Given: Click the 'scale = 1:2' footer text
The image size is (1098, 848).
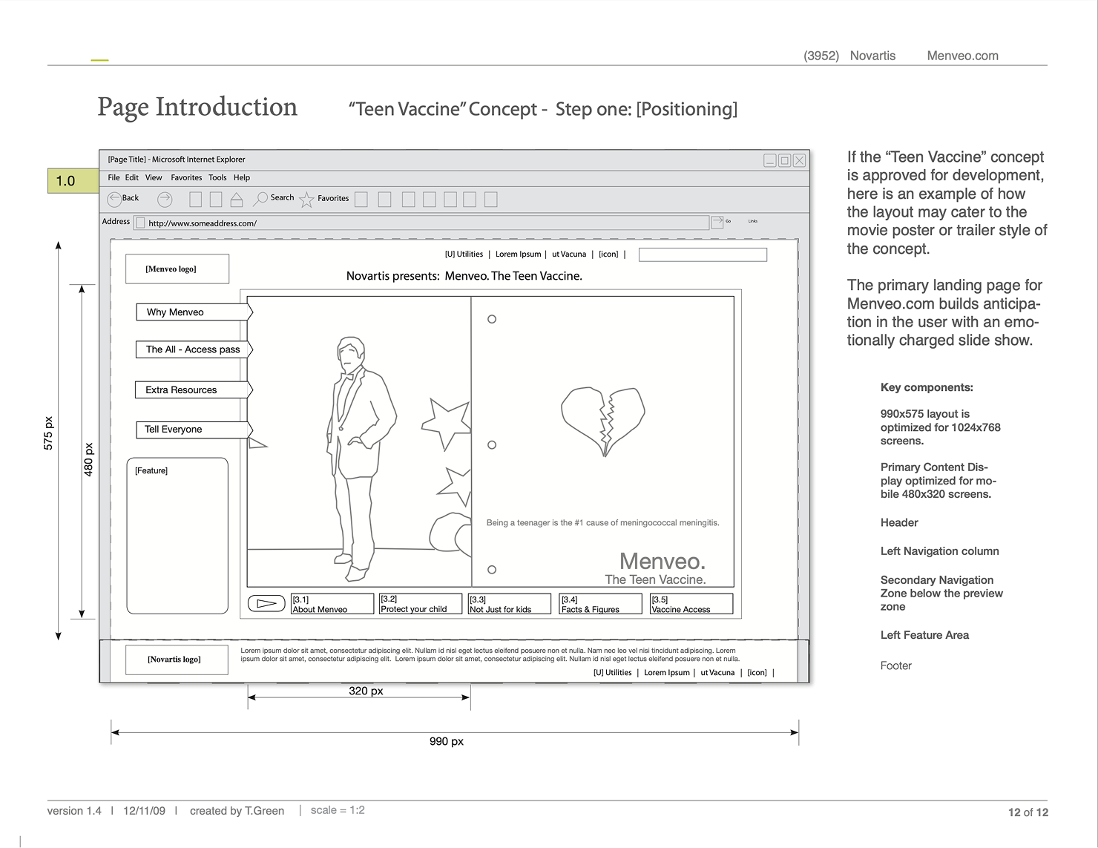Looking at the screenshot, I should (x=338, y=810).
